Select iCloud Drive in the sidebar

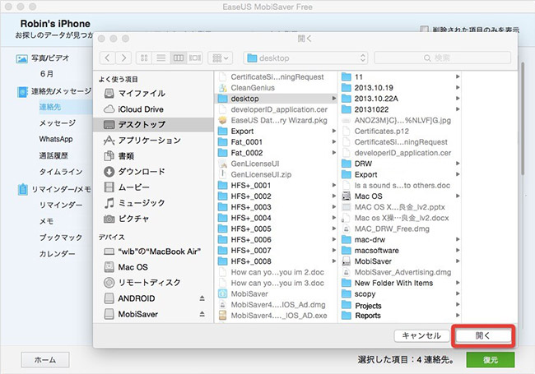[153, 109]
